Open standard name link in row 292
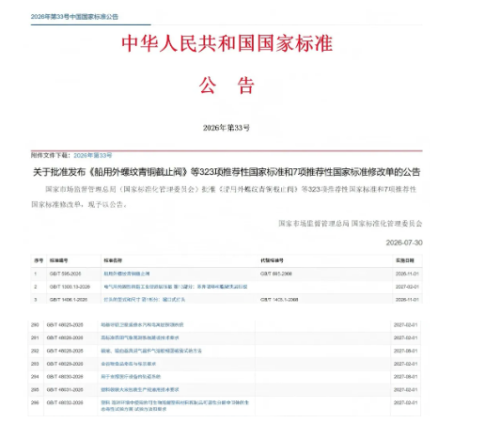The image size is (485, 423). [151, 351]
